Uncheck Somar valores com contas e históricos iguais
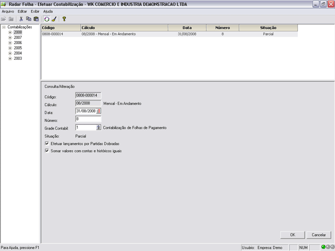The height and width of the screenshot is (251, 335). (x=46, y=151)
